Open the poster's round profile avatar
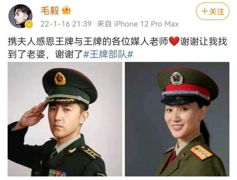The image size is (237, 180). coord(20,16)
